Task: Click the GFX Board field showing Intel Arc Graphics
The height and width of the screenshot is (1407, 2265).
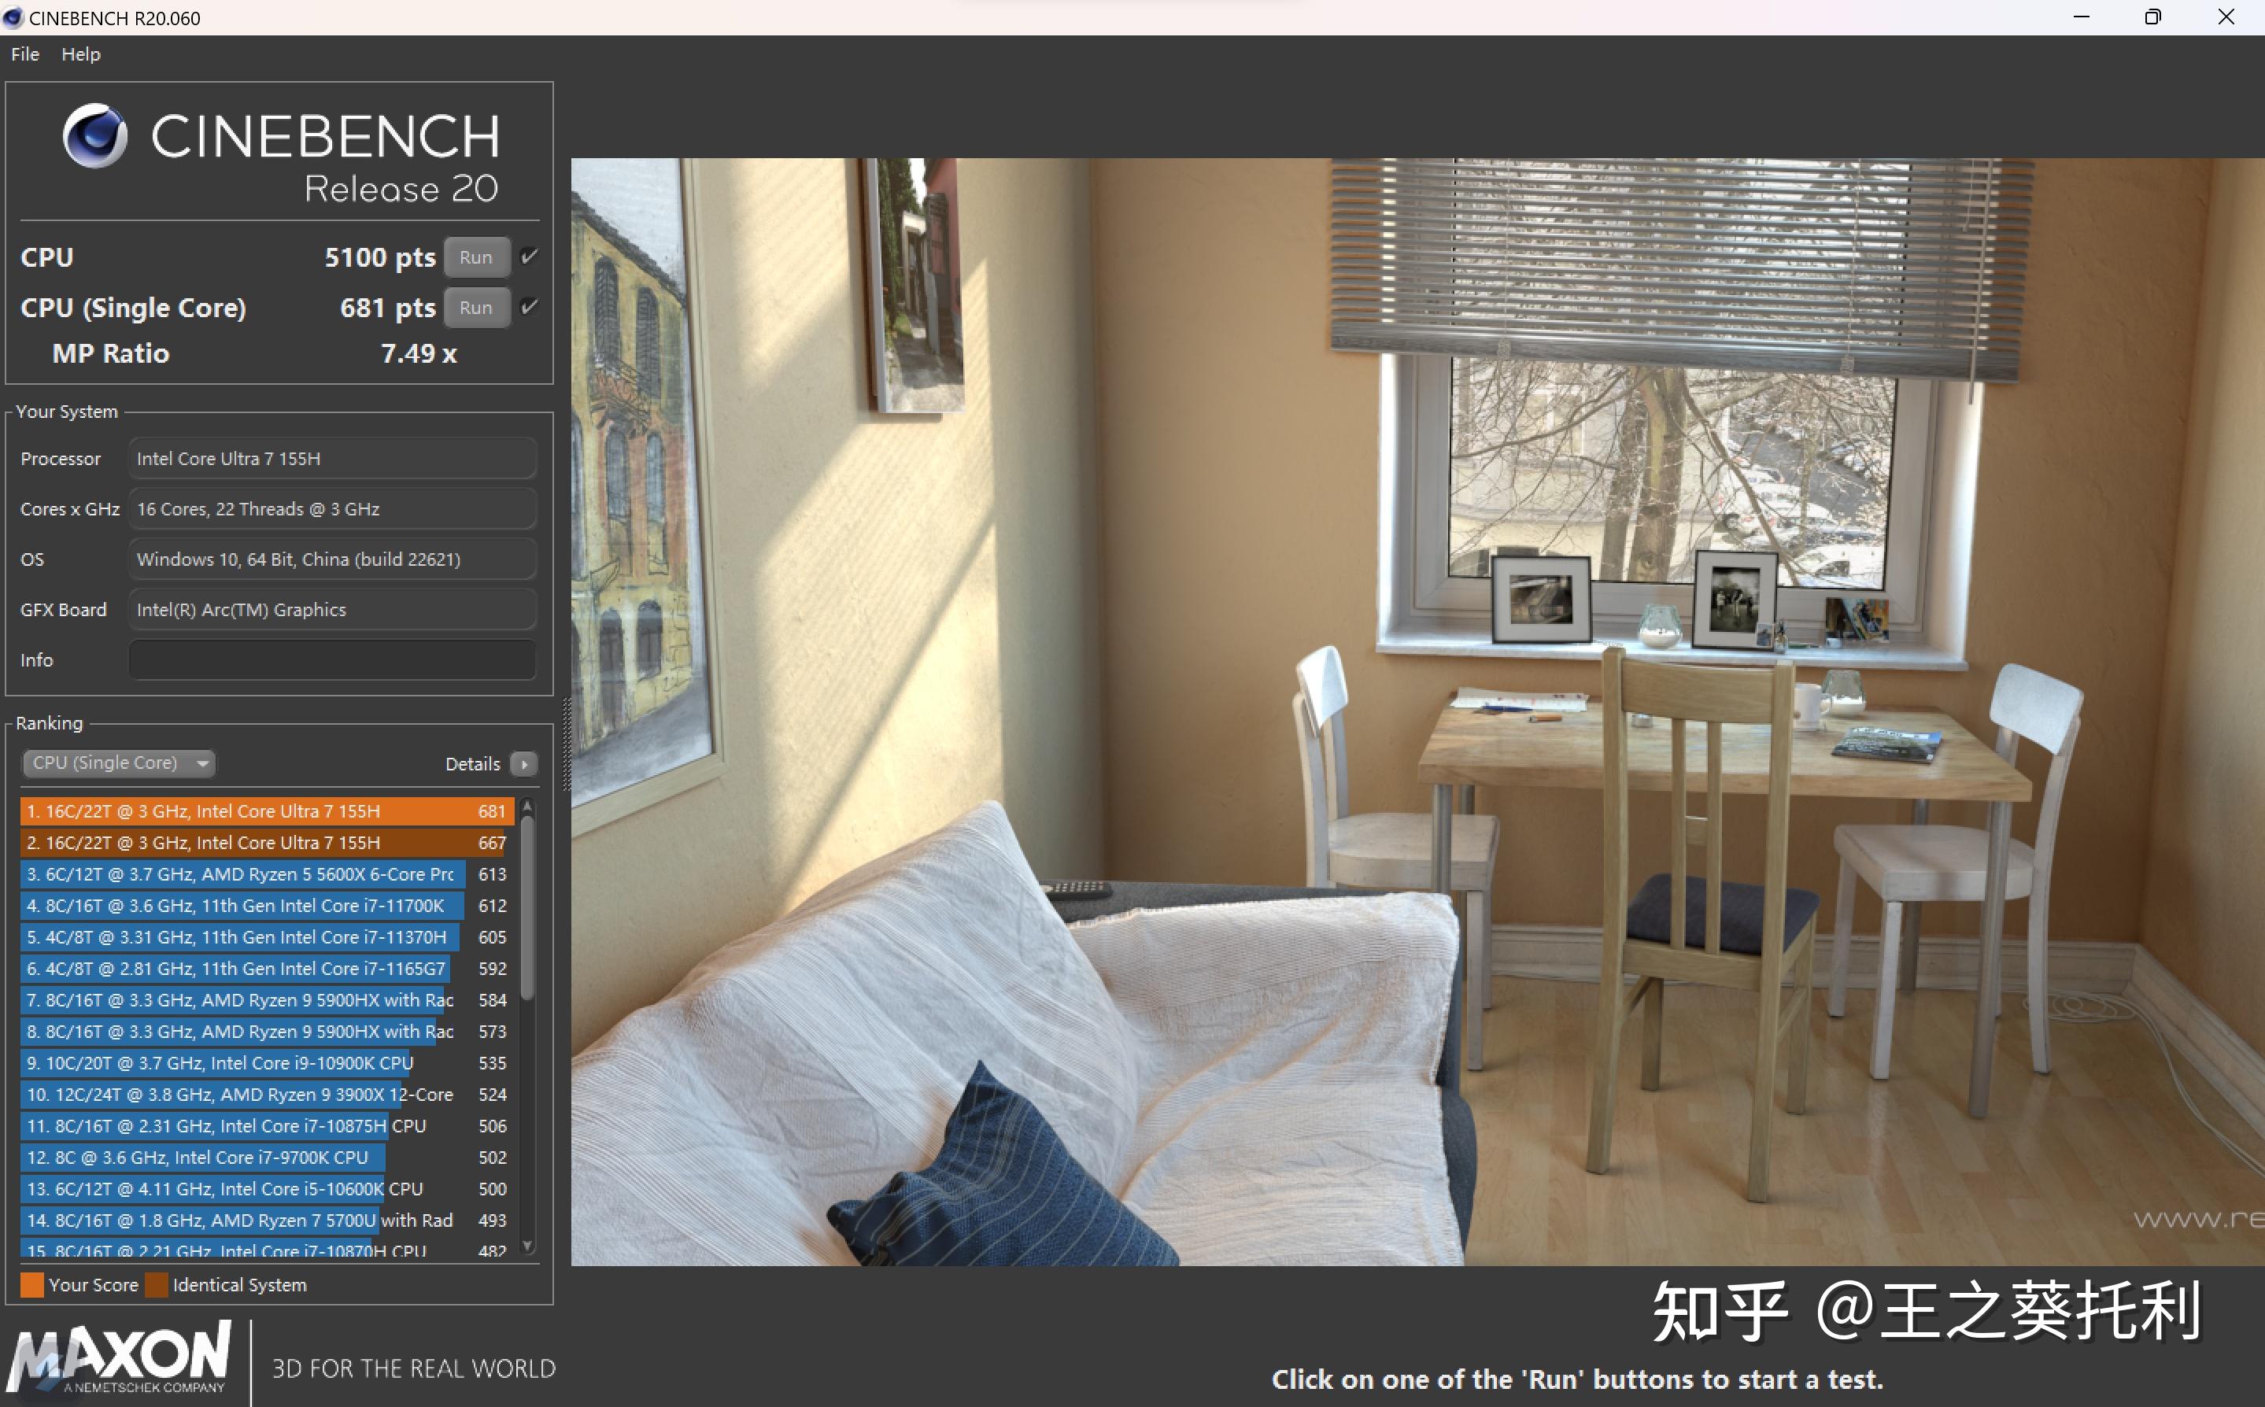Action: click(x=332, y=610)
